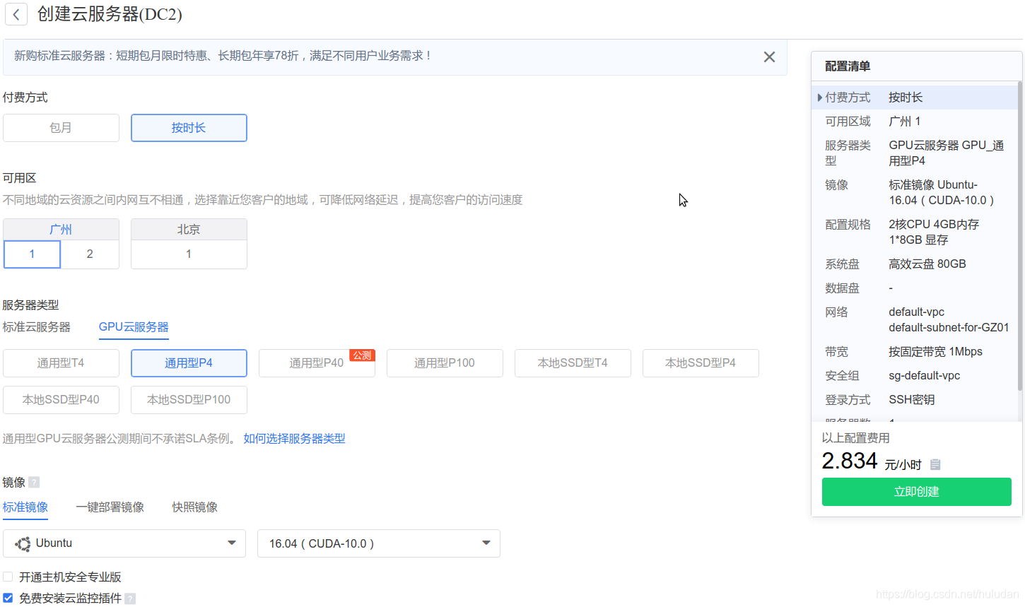Viewport: 1025px width, 607px height.
Task: Click 北京 region header
Action: pos(189,230)
